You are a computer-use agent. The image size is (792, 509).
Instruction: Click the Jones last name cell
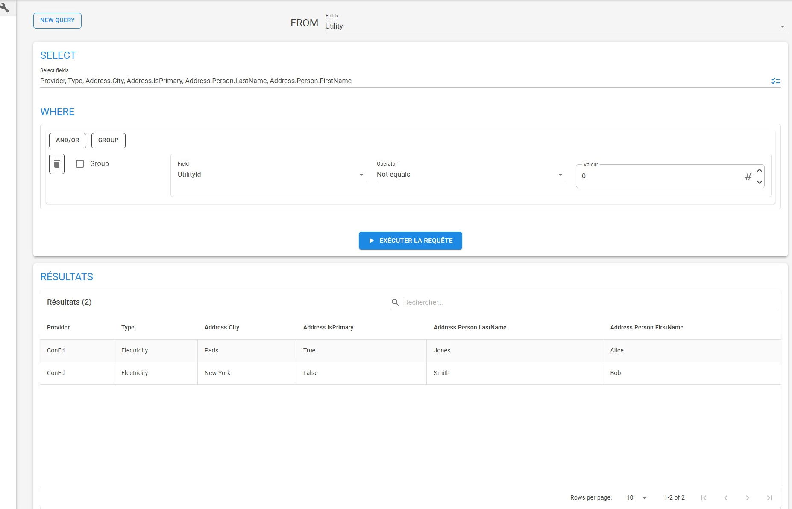pos(515,350)
